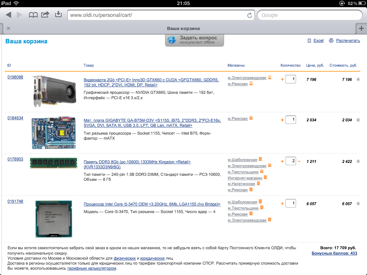Click the video card quantity field
367x275 pixels.
click(291, 79)
